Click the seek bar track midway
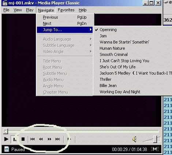Viewport: 172px width, 155px height. (x=81, y=131)
